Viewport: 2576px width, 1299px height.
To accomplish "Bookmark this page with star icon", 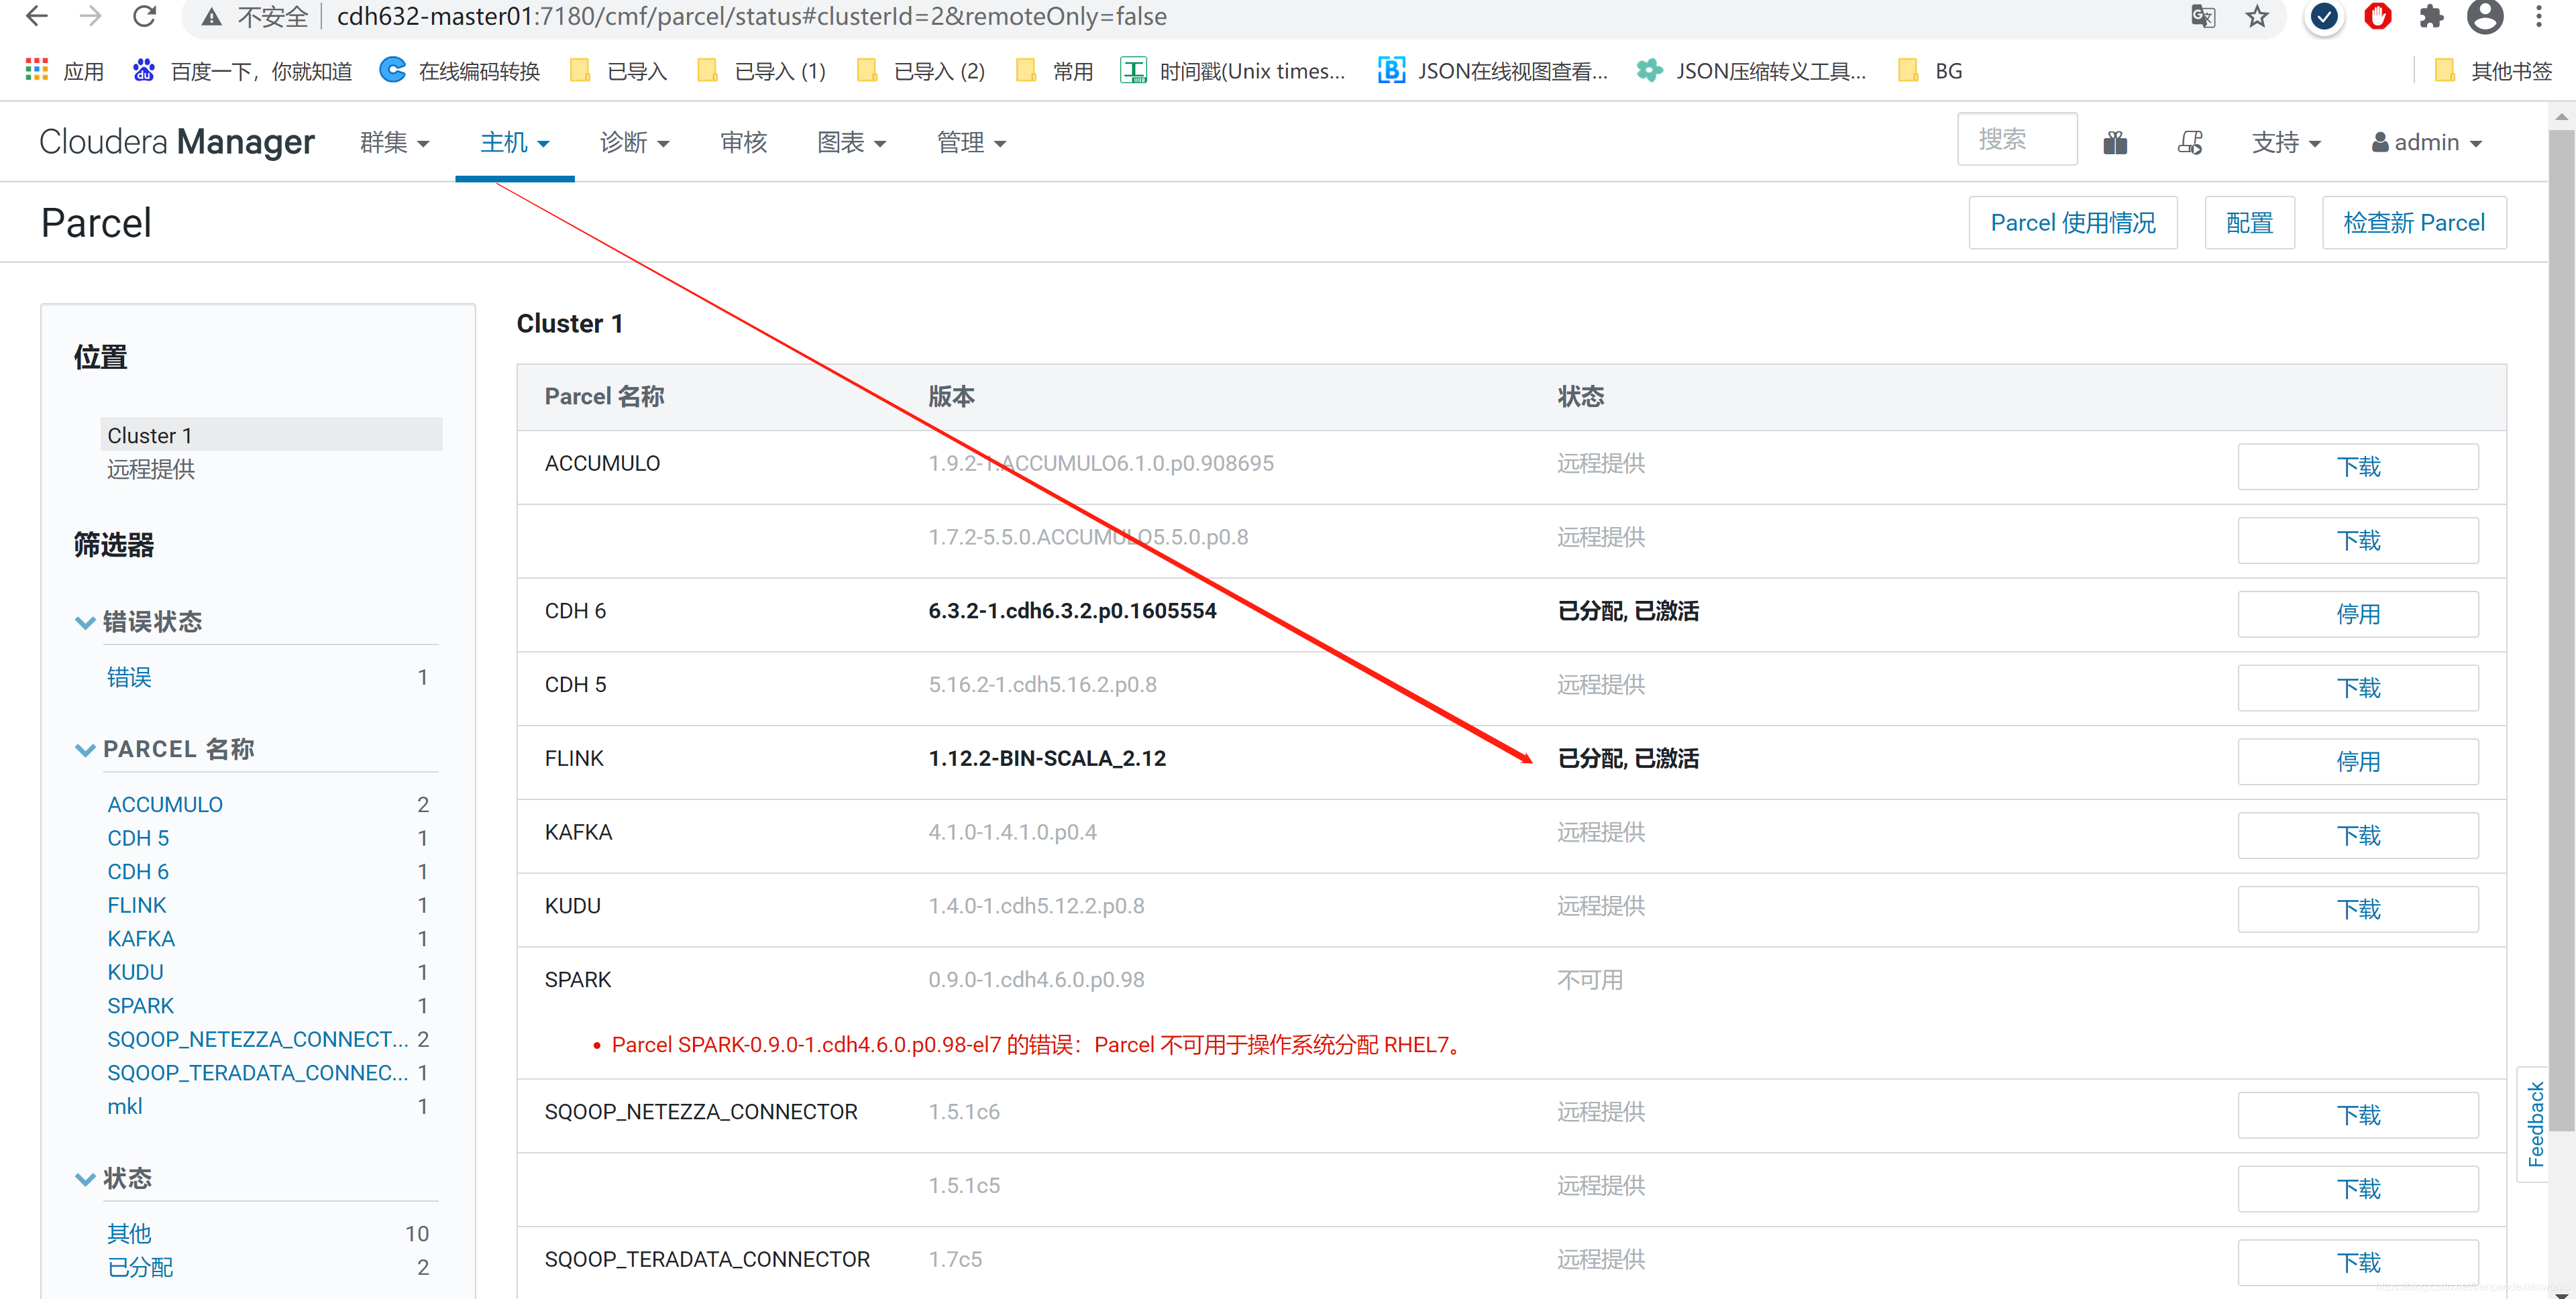I will [2257, 16].
